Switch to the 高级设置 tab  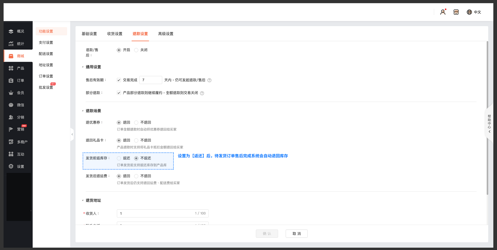(166, 34)
